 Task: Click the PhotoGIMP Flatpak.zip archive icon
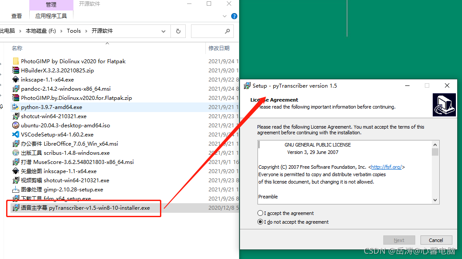click(16, 98)
